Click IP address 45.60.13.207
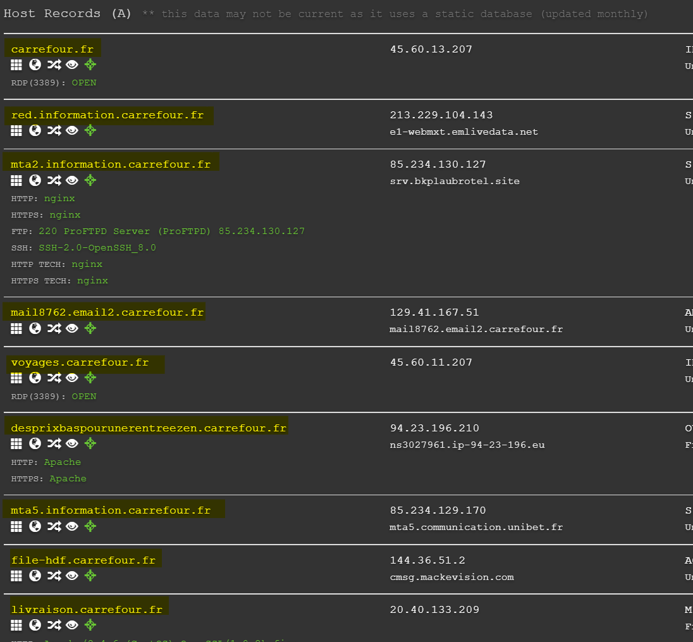Screen dimensions: 693x642 (431, 49)
